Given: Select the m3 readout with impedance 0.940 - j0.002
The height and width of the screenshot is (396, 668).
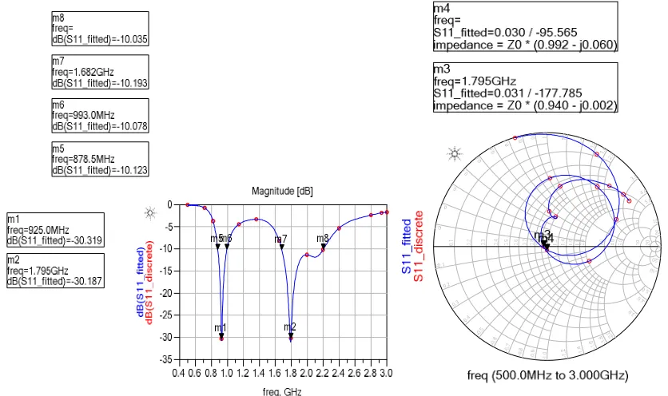Looking at the screenshot, I should pos(525,87).
